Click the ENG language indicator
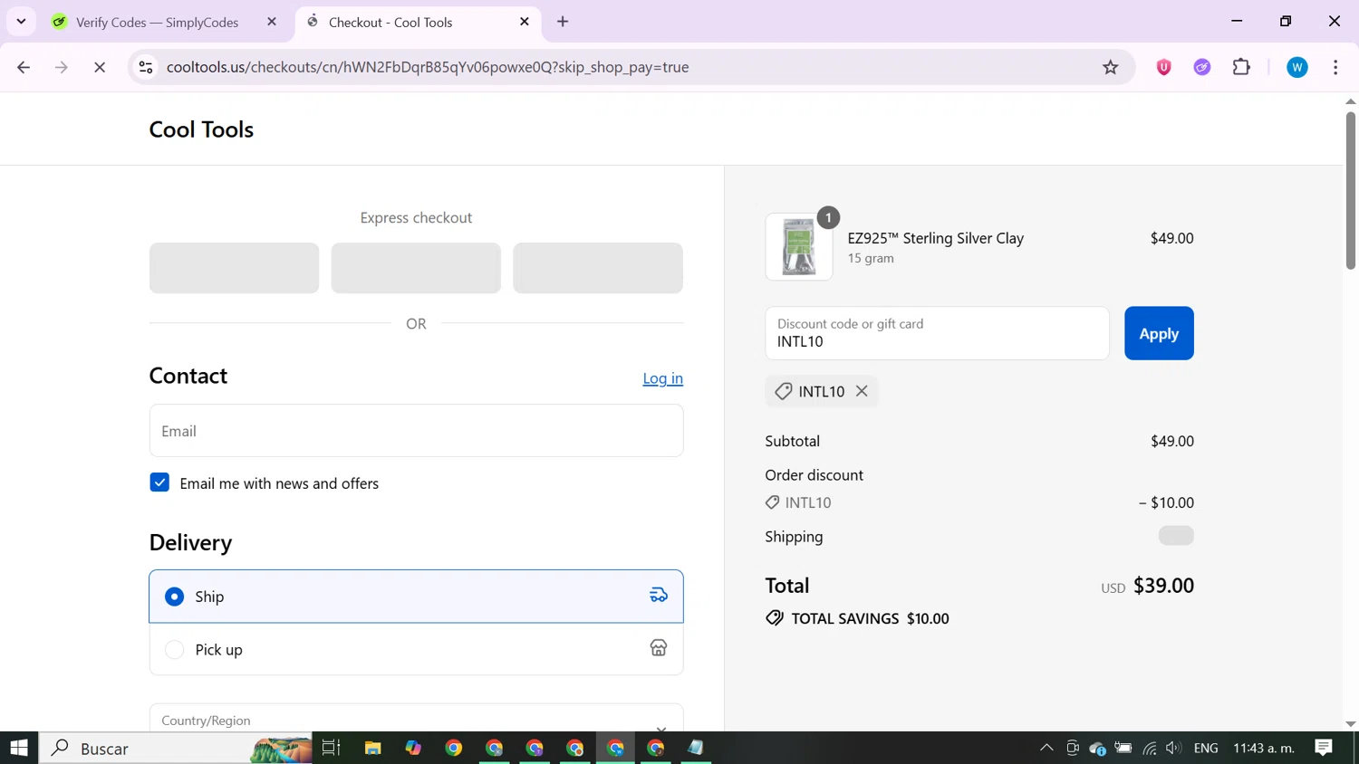 pos(1206,748)
